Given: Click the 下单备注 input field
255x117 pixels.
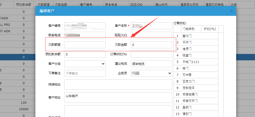Looking at the screenshot, I should [x=85, y=73].
